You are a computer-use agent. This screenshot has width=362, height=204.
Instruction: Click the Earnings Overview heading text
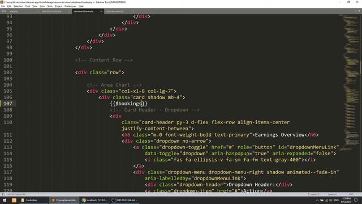(279, 135)
